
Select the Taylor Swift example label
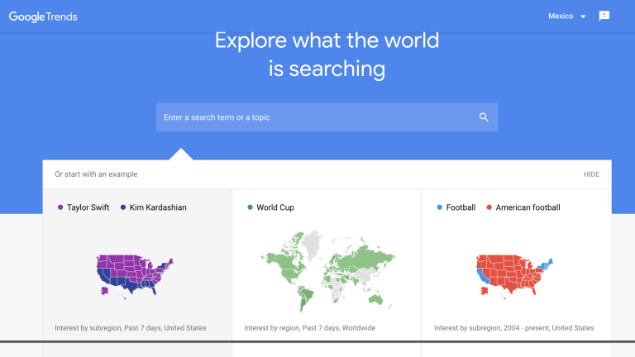[88, 207]
